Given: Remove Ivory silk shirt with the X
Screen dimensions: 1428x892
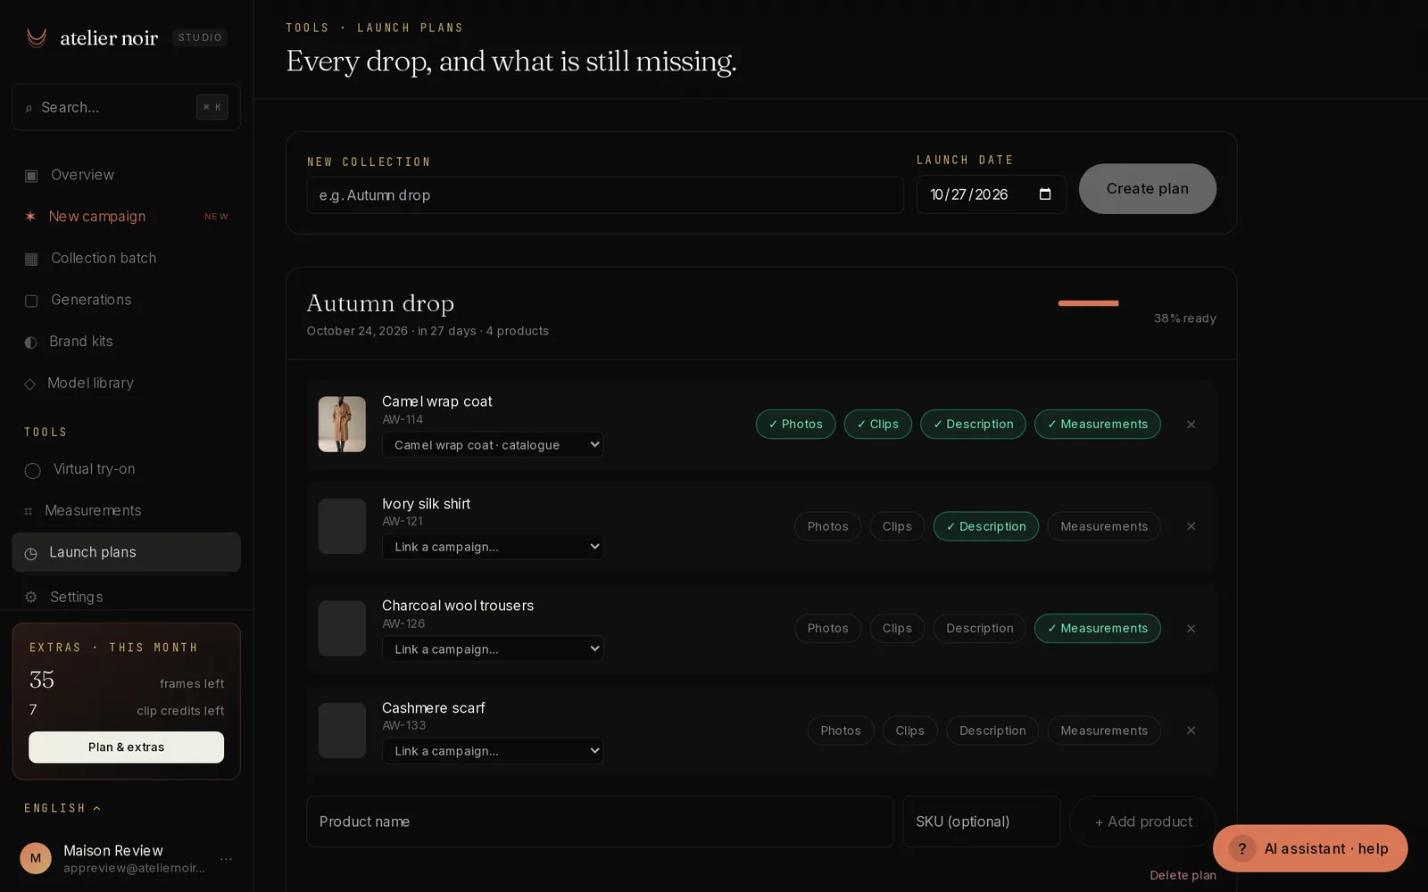Looking at the screenshot, I should (1191, 526).
